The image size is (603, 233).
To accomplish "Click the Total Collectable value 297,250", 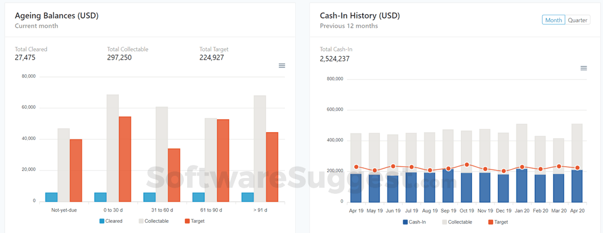I will pos(119,57).
